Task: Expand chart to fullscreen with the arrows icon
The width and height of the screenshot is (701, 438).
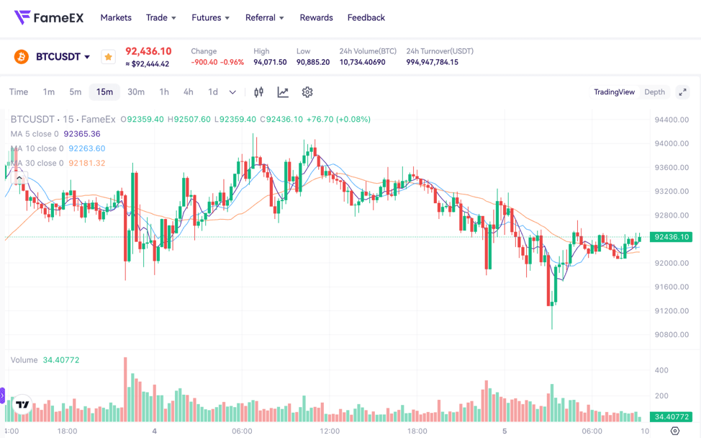Action: 682,92
